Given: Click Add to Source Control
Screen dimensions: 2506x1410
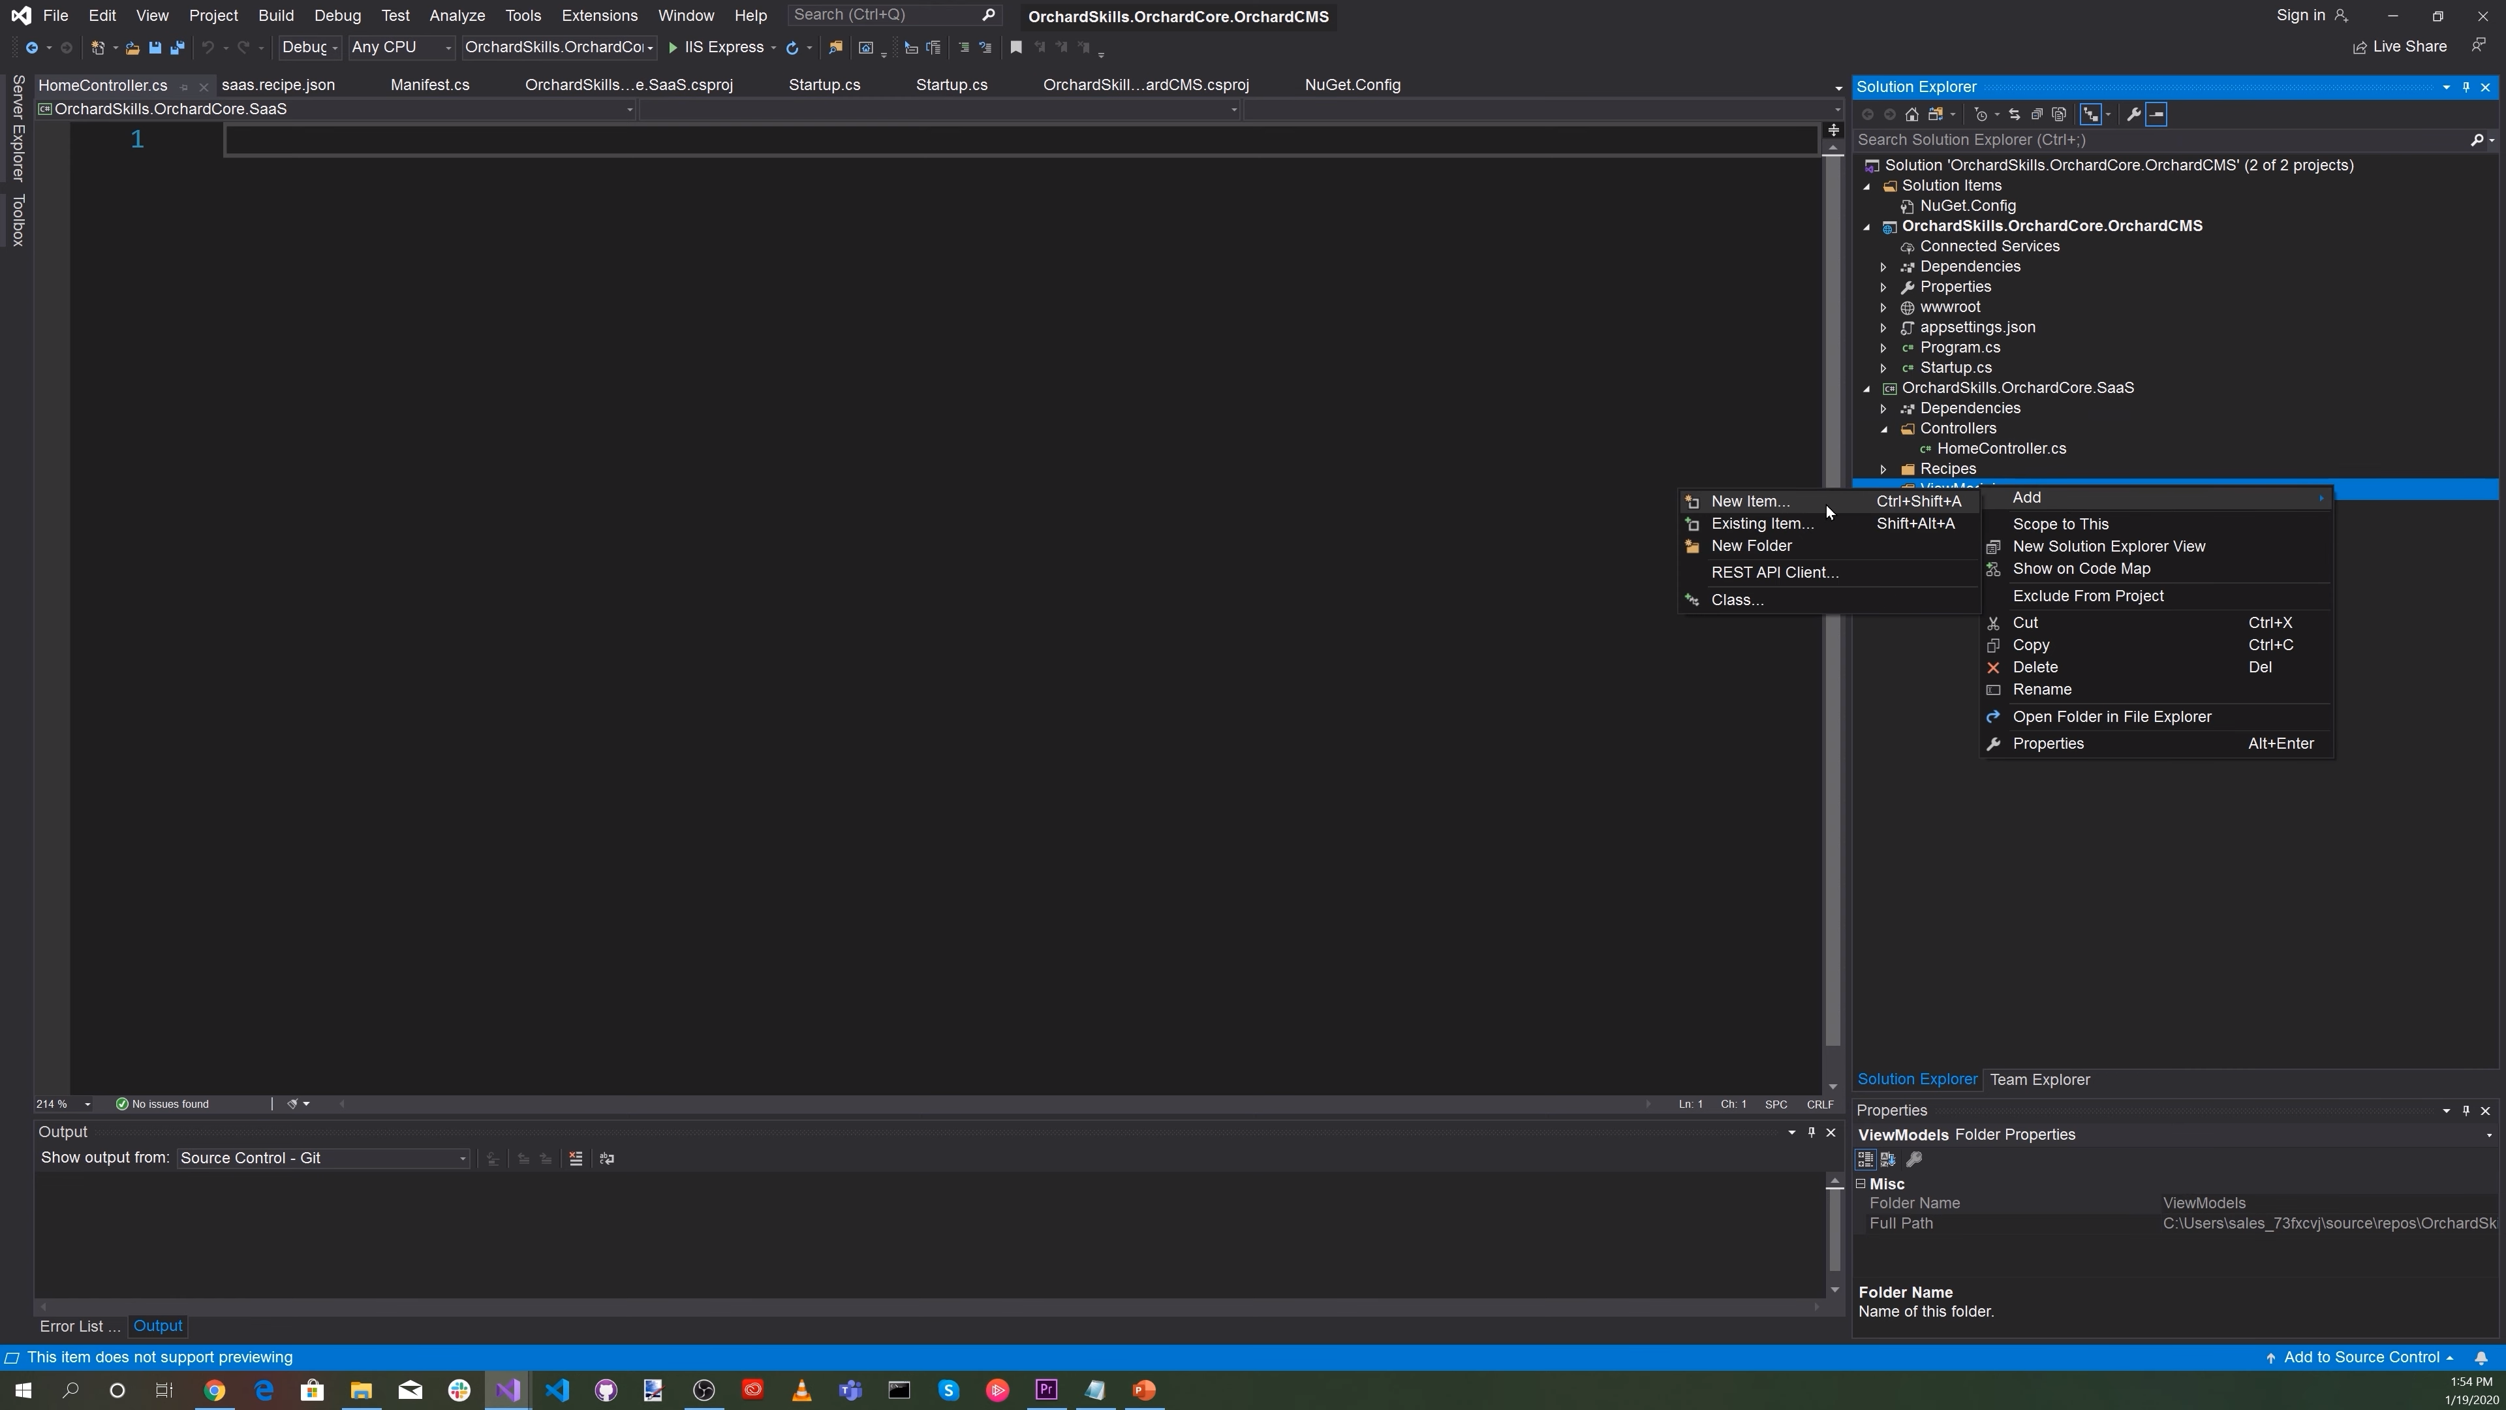Looking at the screenshot, I should click(x=2360, y=1358).
